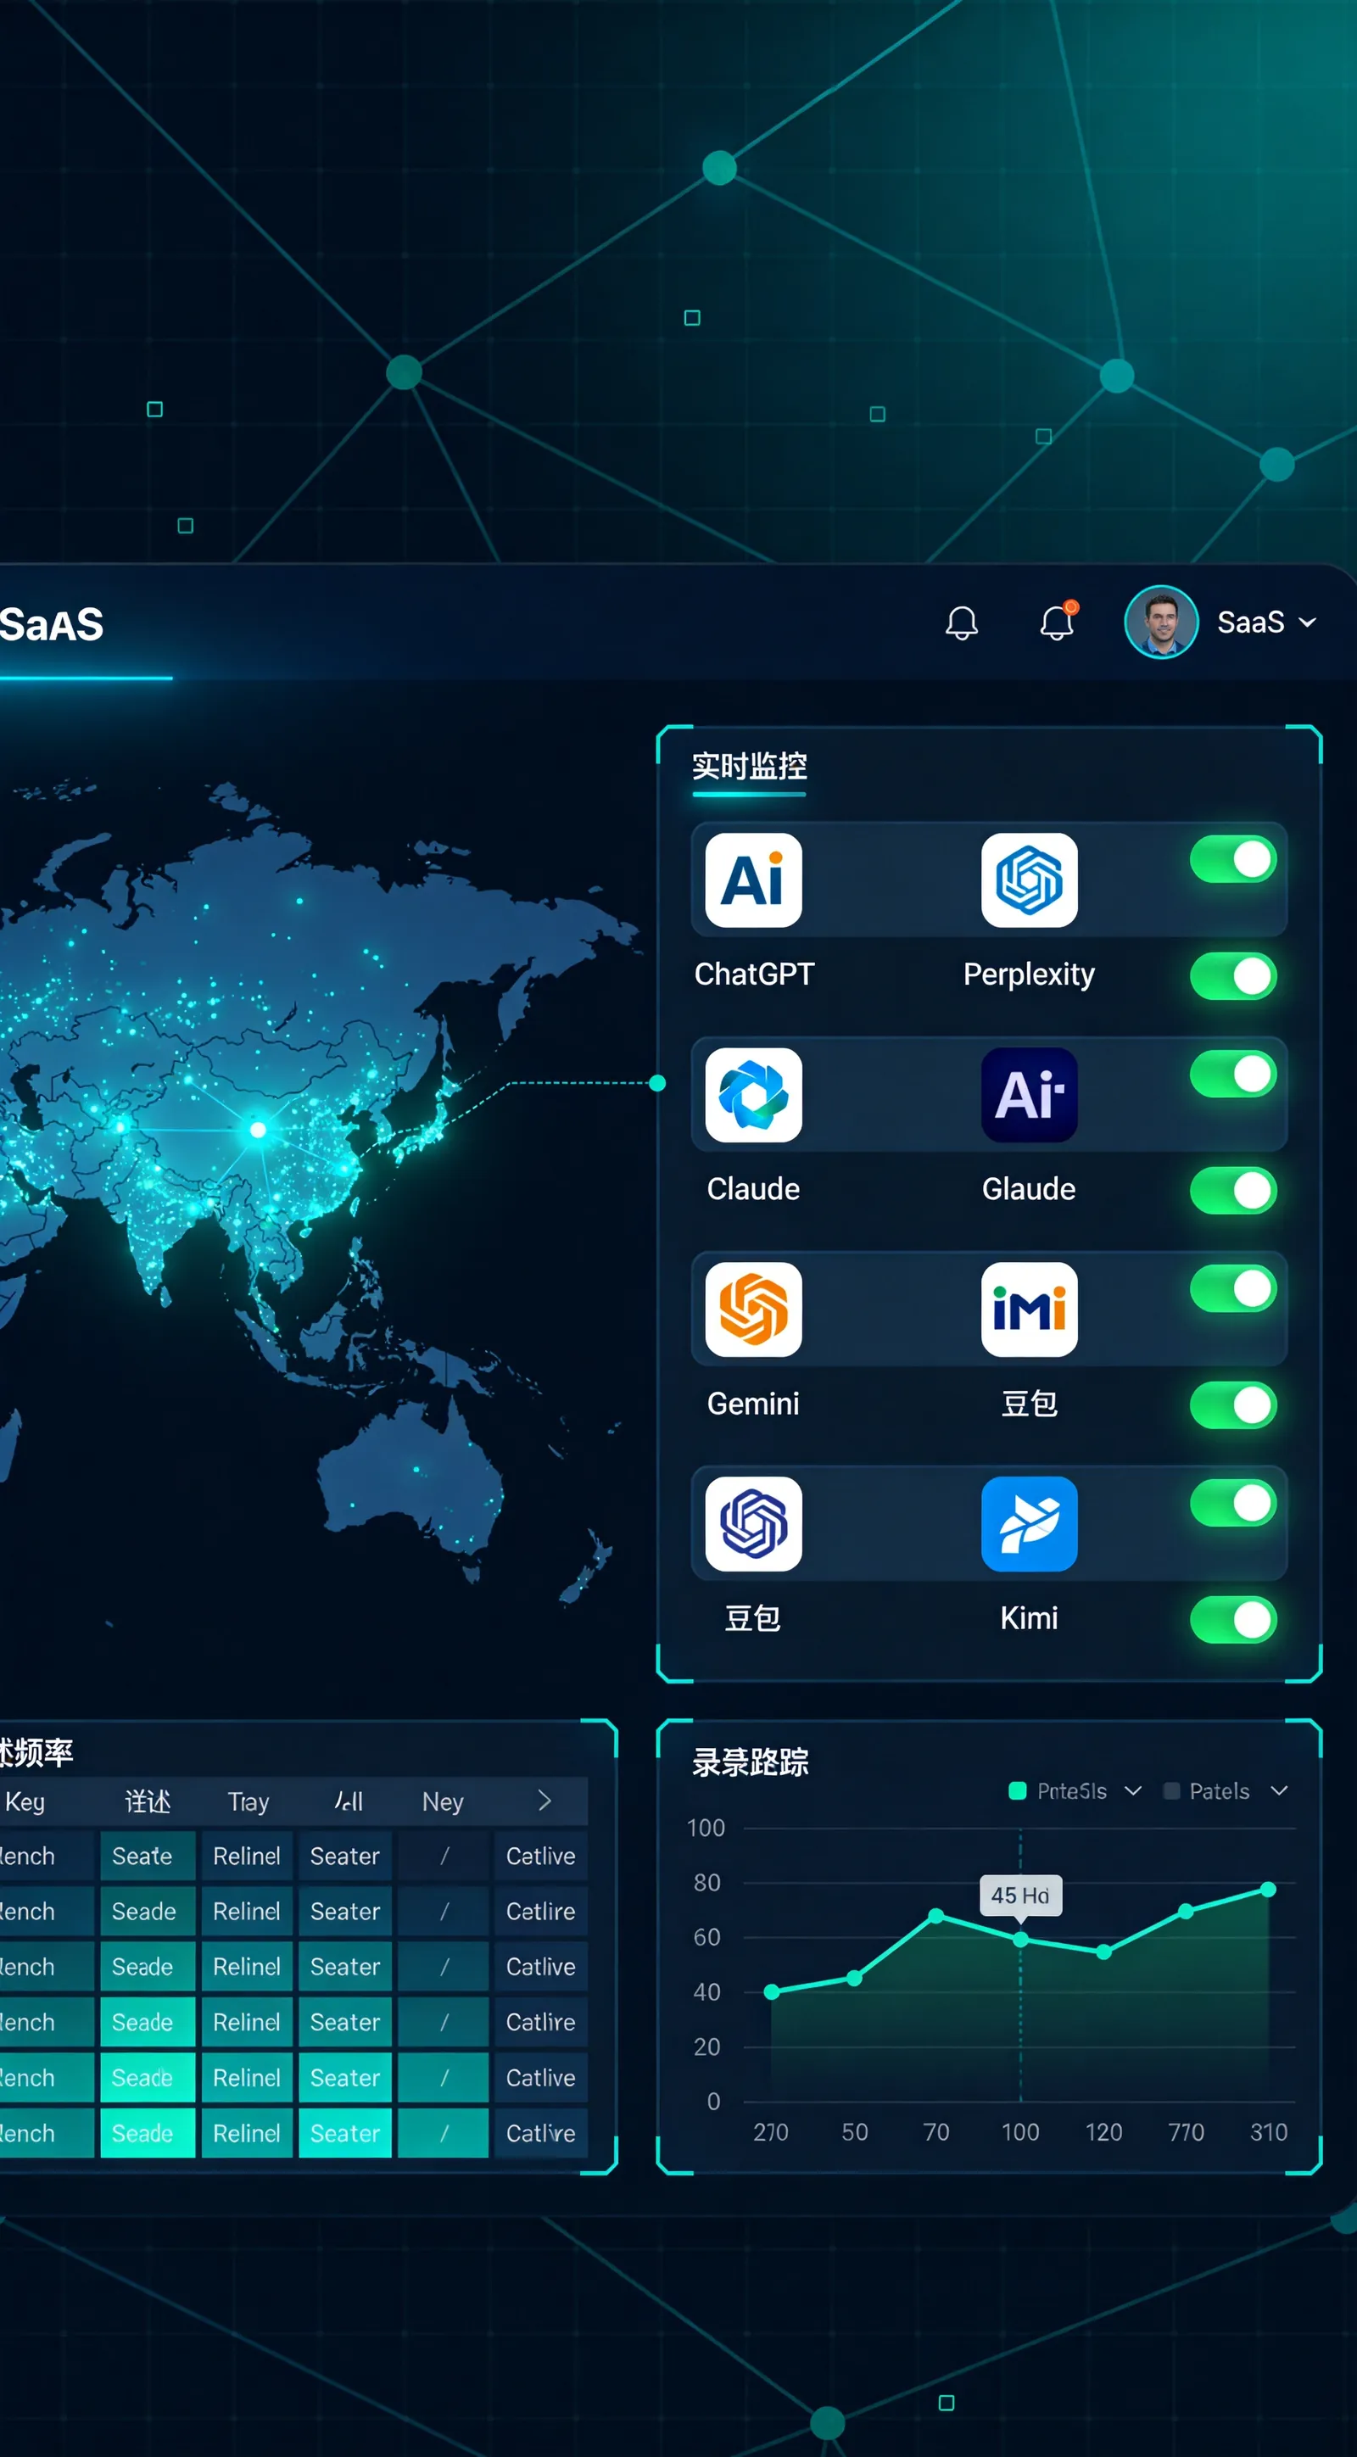Toggle the switch next to the Perplexity label
This screenshot has height=2457, width=1357.
click(x=1233, y=975)
